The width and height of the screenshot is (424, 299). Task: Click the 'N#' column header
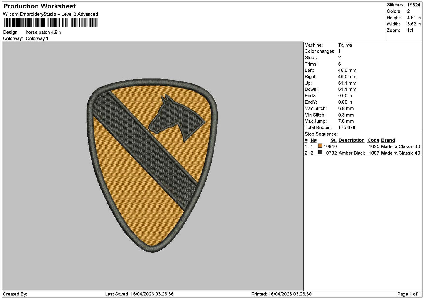[313, 140]
